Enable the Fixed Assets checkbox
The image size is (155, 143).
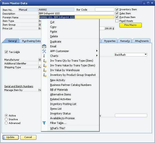pos(117,21)
